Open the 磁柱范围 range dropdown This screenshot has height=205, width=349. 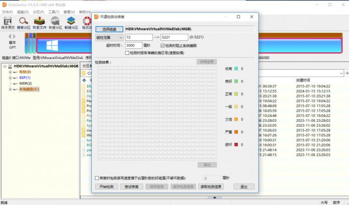click(x=110, y=38)
